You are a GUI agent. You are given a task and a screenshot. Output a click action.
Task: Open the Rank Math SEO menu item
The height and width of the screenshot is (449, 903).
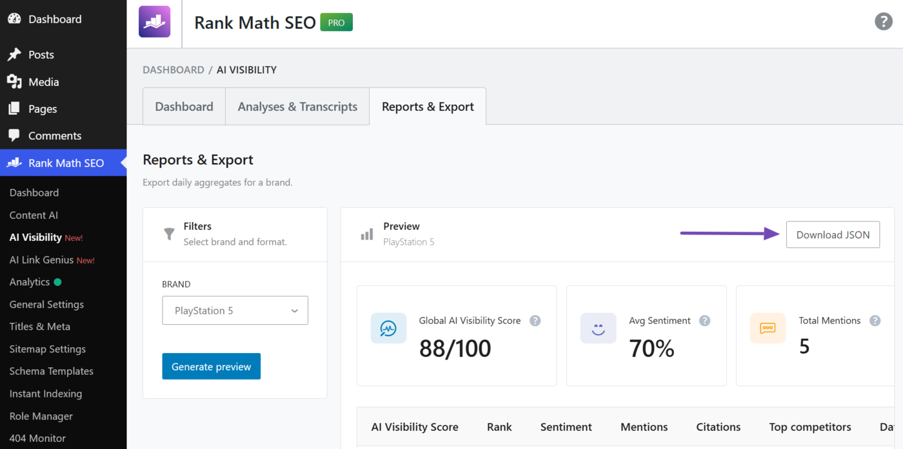tap(63, 163)
